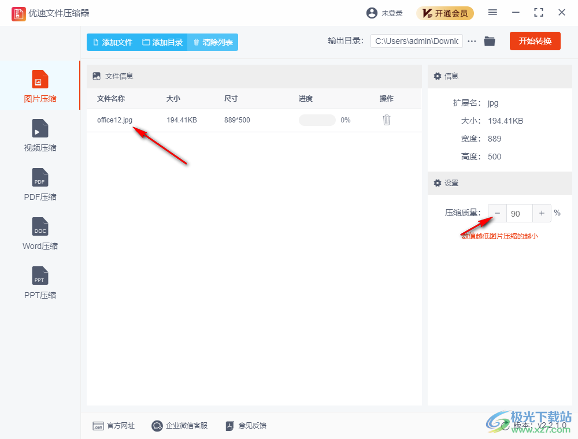Click the 信息 panel gear icon
This screenshot has height=439, width=578.
point(437,76)
